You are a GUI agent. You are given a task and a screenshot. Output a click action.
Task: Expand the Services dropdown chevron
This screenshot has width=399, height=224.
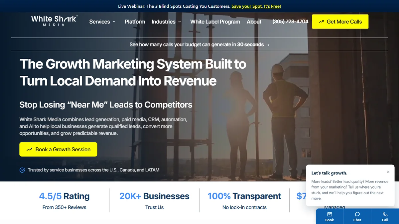tap(114, 22)
